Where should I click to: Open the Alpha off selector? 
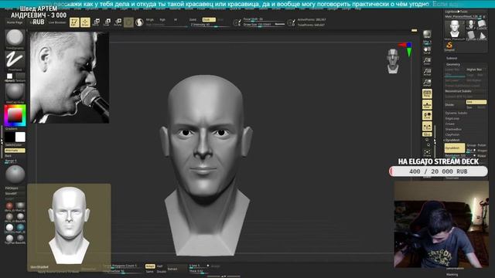tap(10, 76)
